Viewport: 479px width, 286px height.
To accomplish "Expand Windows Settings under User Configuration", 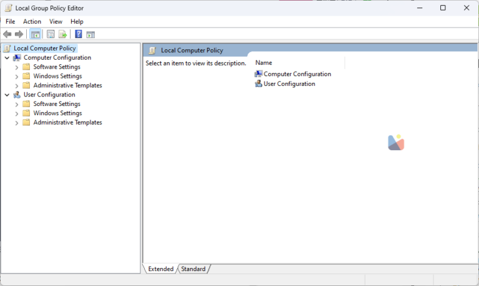I will tap(17, 113).
